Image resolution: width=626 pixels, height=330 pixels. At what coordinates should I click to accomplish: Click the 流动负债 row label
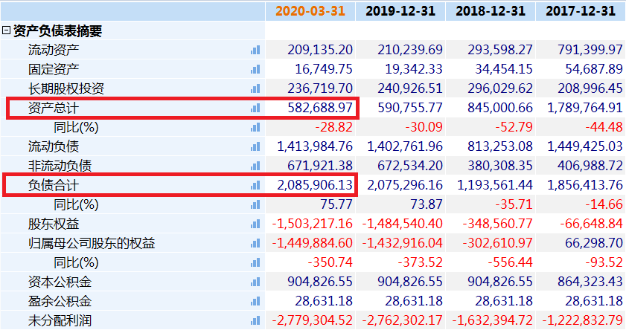point(54,146)
